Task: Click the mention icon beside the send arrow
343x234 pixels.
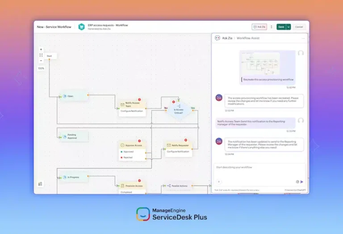Action: 297,182
